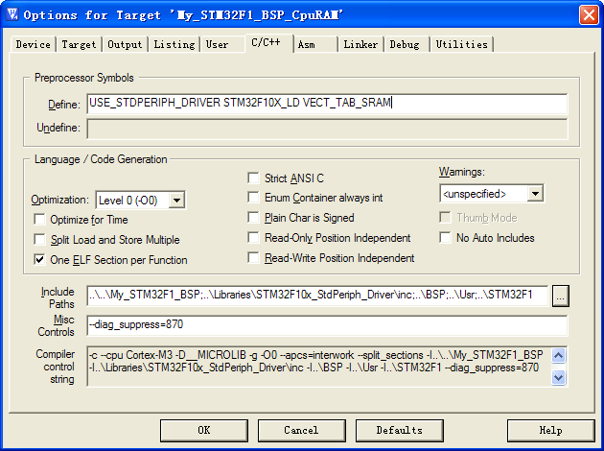Viewport: 604px width, 451px height.
Task: Enable Plain Char is Signed
Action: [x=253, y=218]
